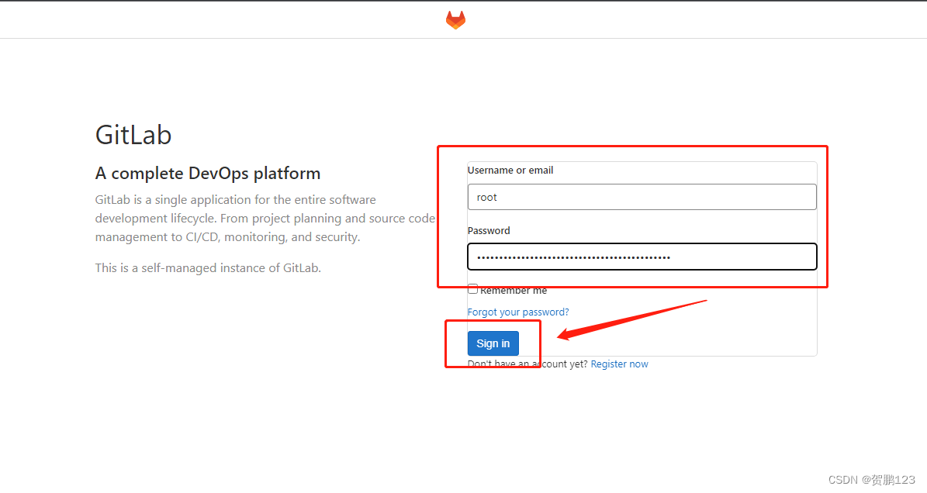The width and height of the screenshot is (927, 493).
Task: Click the 'Password' field label
Action: 489,230
